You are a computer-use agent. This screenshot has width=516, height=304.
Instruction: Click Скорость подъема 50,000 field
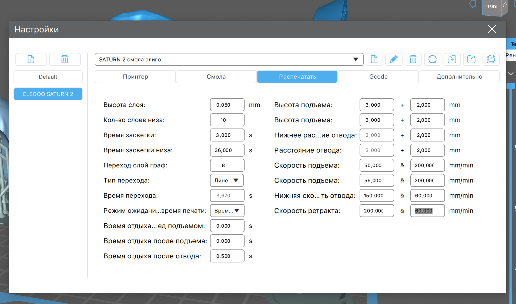click(377, 165)
